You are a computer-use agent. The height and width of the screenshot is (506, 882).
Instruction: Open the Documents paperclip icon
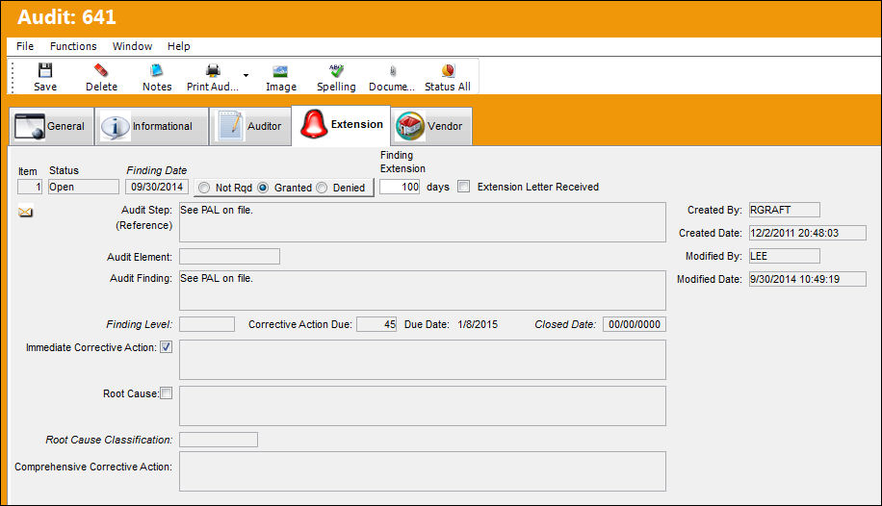pos(393,71)
